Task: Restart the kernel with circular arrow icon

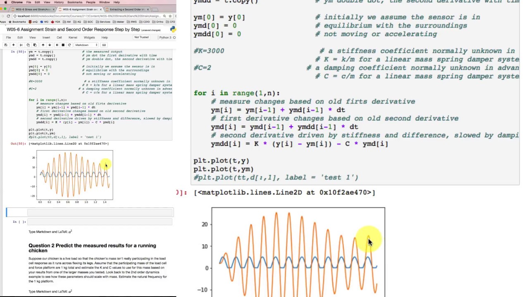Action: (69, 45)
